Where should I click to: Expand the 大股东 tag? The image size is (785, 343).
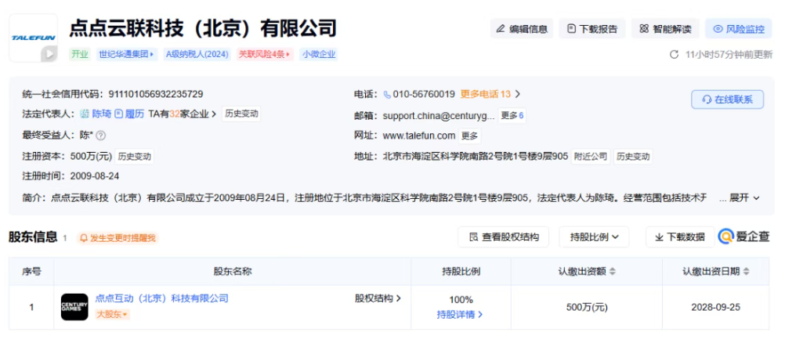pyautogui.click(x=112, y=315)
